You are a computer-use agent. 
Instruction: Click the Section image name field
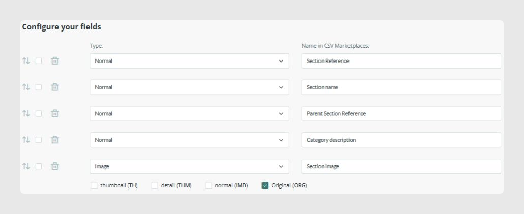click(401, 166)
